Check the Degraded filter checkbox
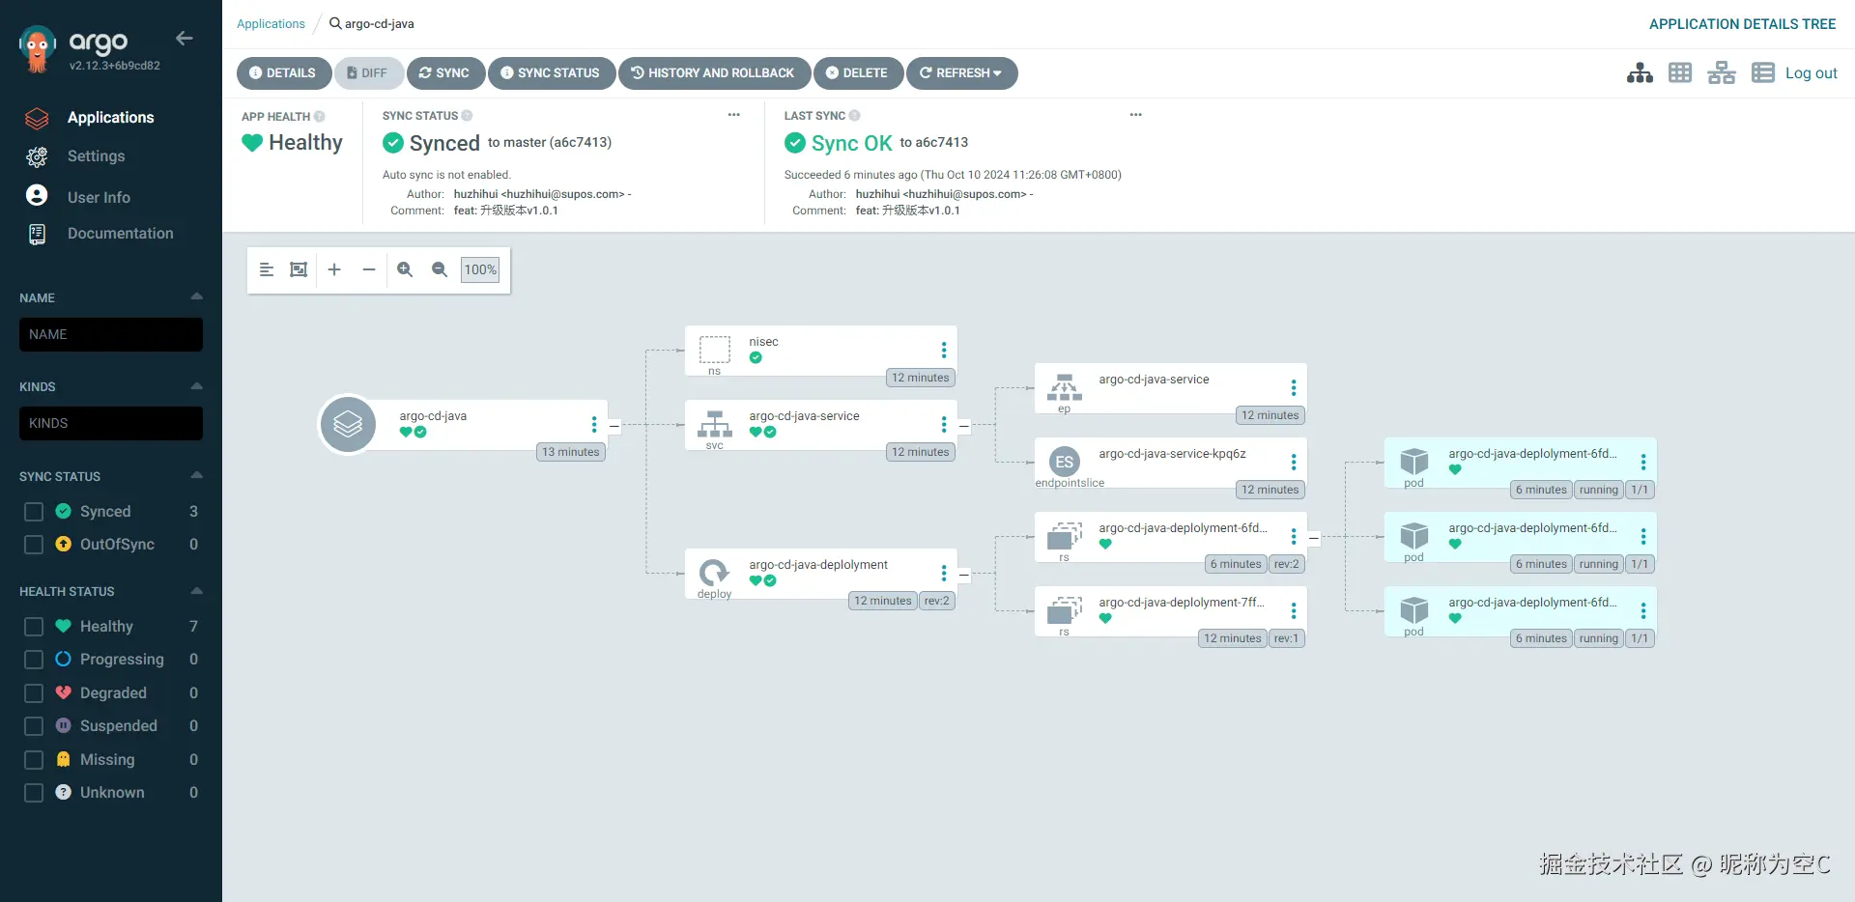 [34, 693]
